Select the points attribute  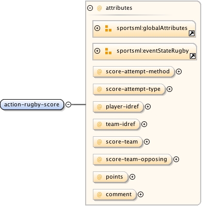click(110, 177)
